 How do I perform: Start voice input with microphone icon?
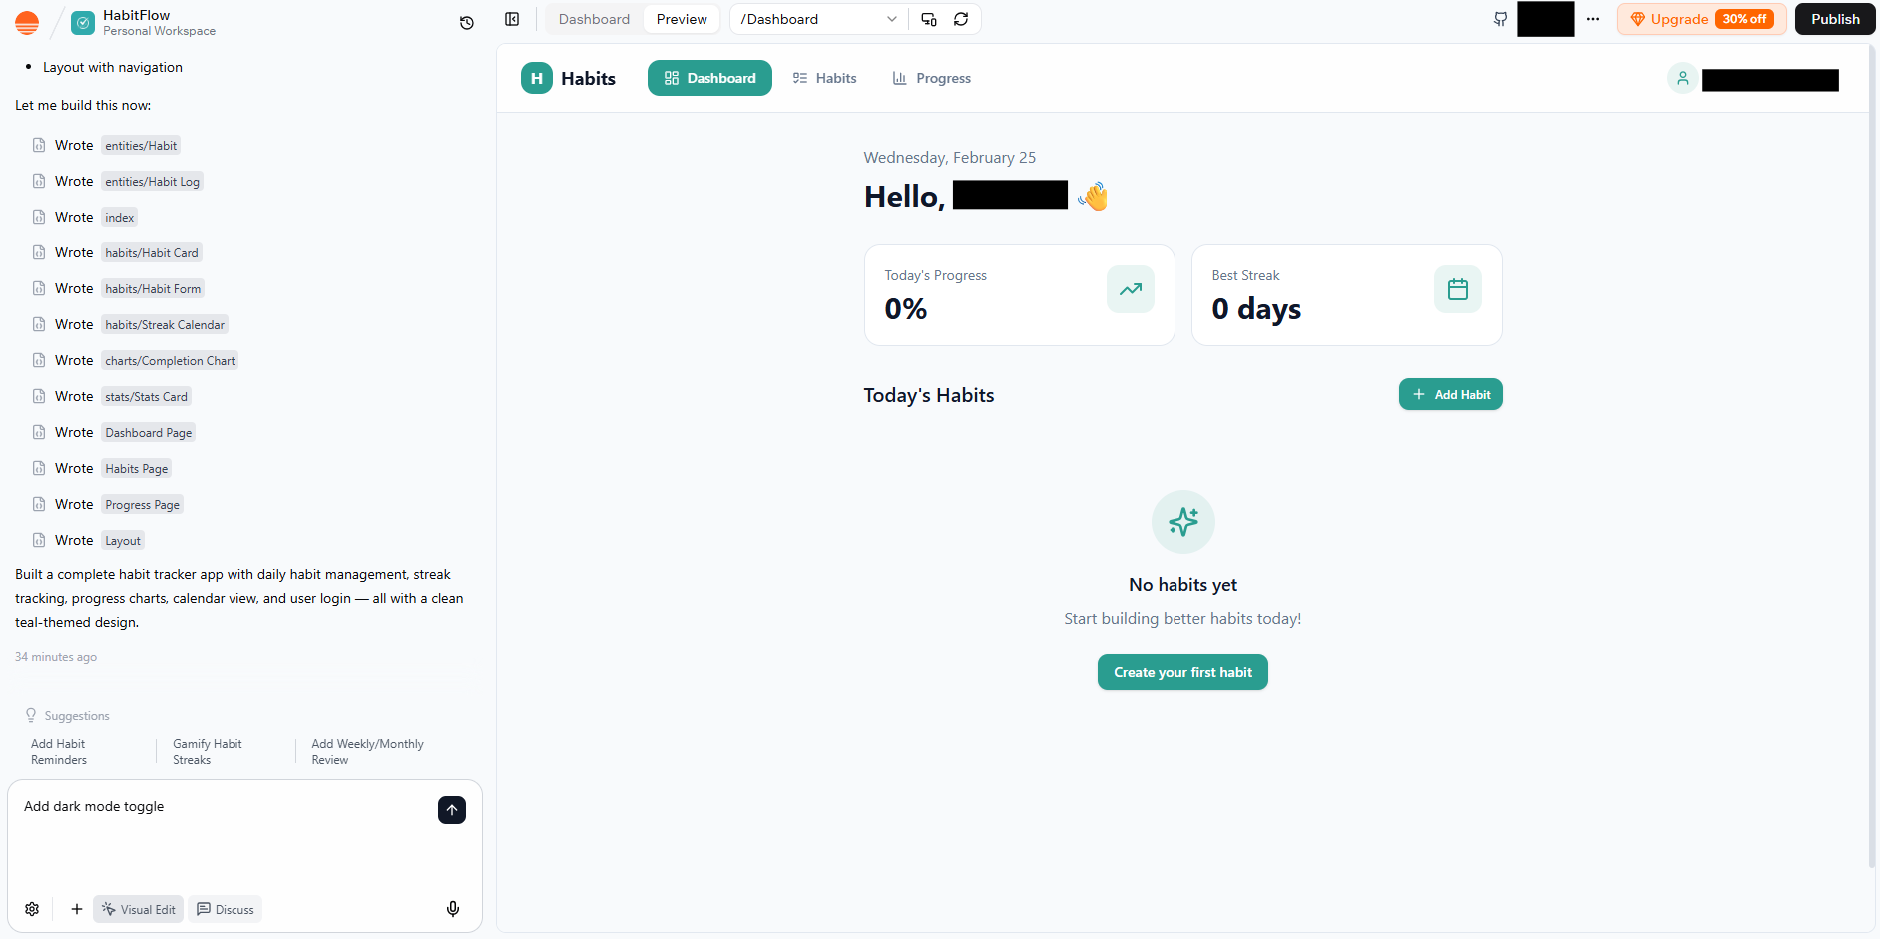pyautogui.click(x=453, y=909)
